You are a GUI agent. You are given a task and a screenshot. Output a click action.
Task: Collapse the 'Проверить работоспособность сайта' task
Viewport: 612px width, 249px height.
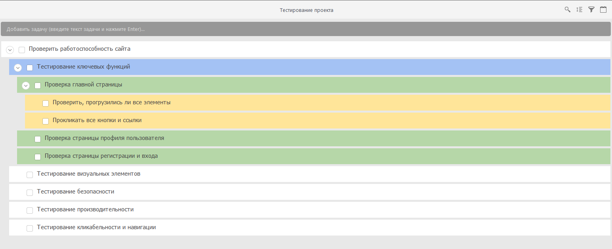pos(10,50)
